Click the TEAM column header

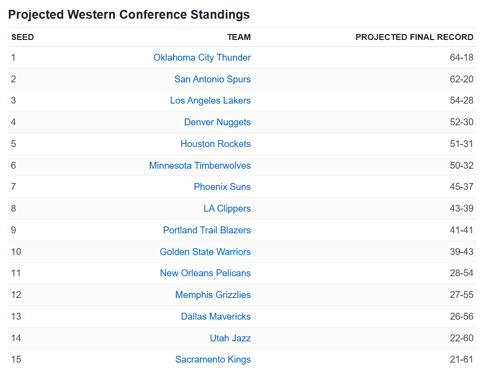tap(239, 37)
